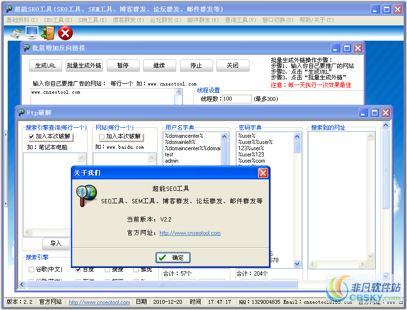Confirm with the 确定 button
This screenshot has width=407, height=310.
pos(173,257)
